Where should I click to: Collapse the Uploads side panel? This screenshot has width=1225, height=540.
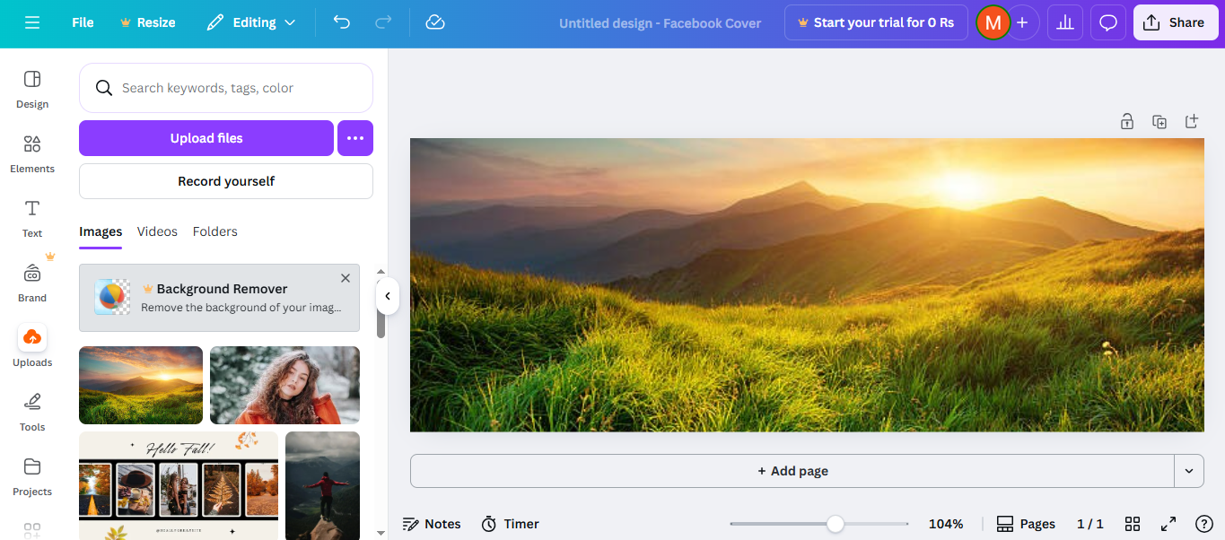click(388, 296)
